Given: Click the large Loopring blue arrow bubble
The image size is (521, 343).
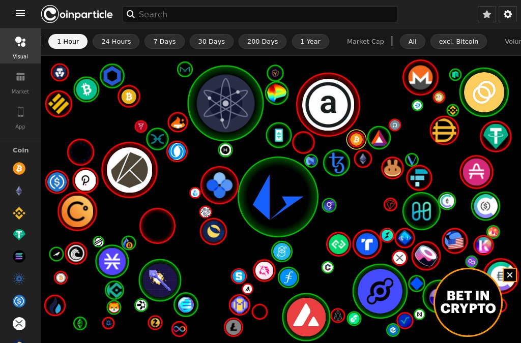Looking at the screenshot, I should (x=278, y=197).
